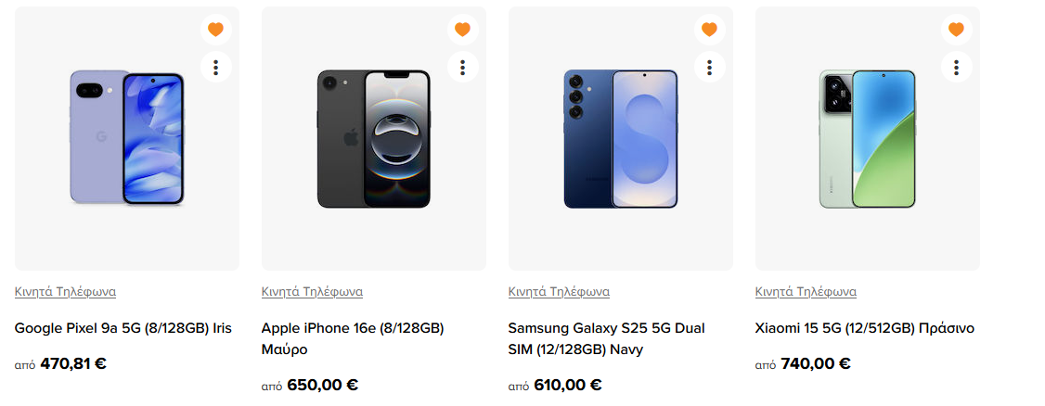Click the Google Pixel 9a product image
The height and width of the screenshot is (406, 1045).
point(127,139)
